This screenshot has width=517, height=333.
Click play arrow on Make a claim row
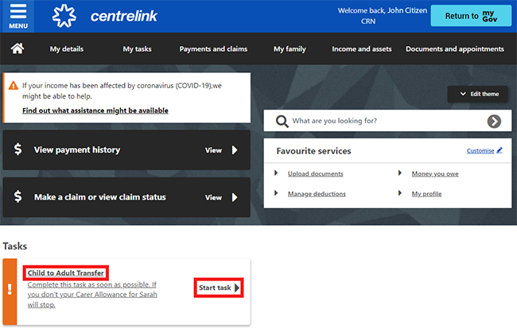(235, 197)
